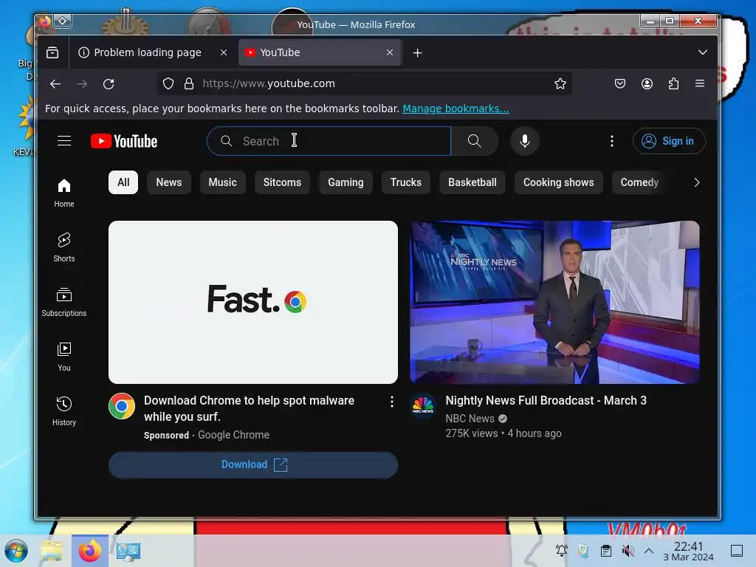Open the Firefox application menu (hamburger)

pos(700,83)
